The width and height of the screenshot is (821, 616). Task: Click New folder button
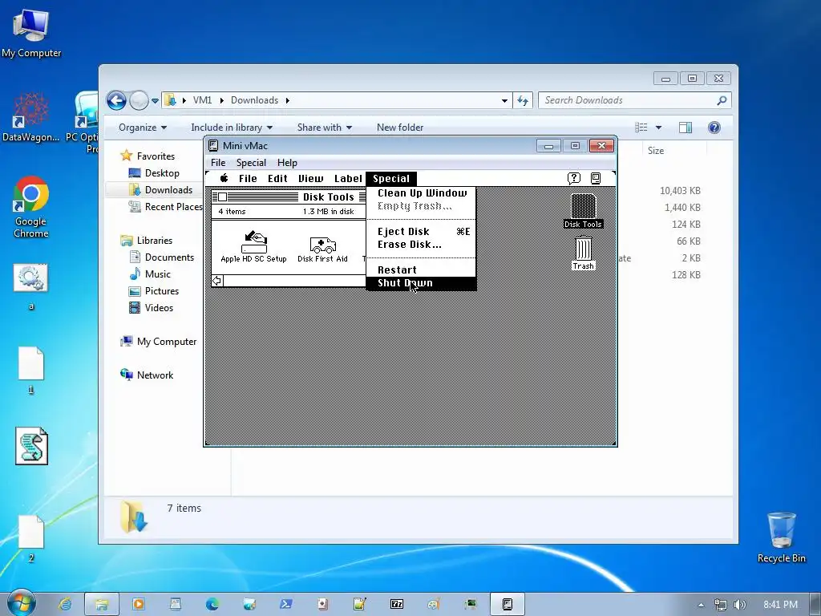400,128
